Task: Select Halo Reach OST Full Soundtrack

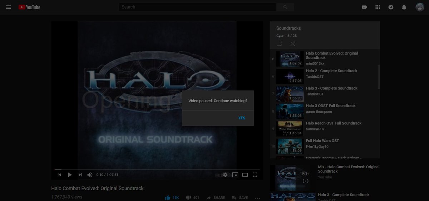Action: tap(325, 129)
